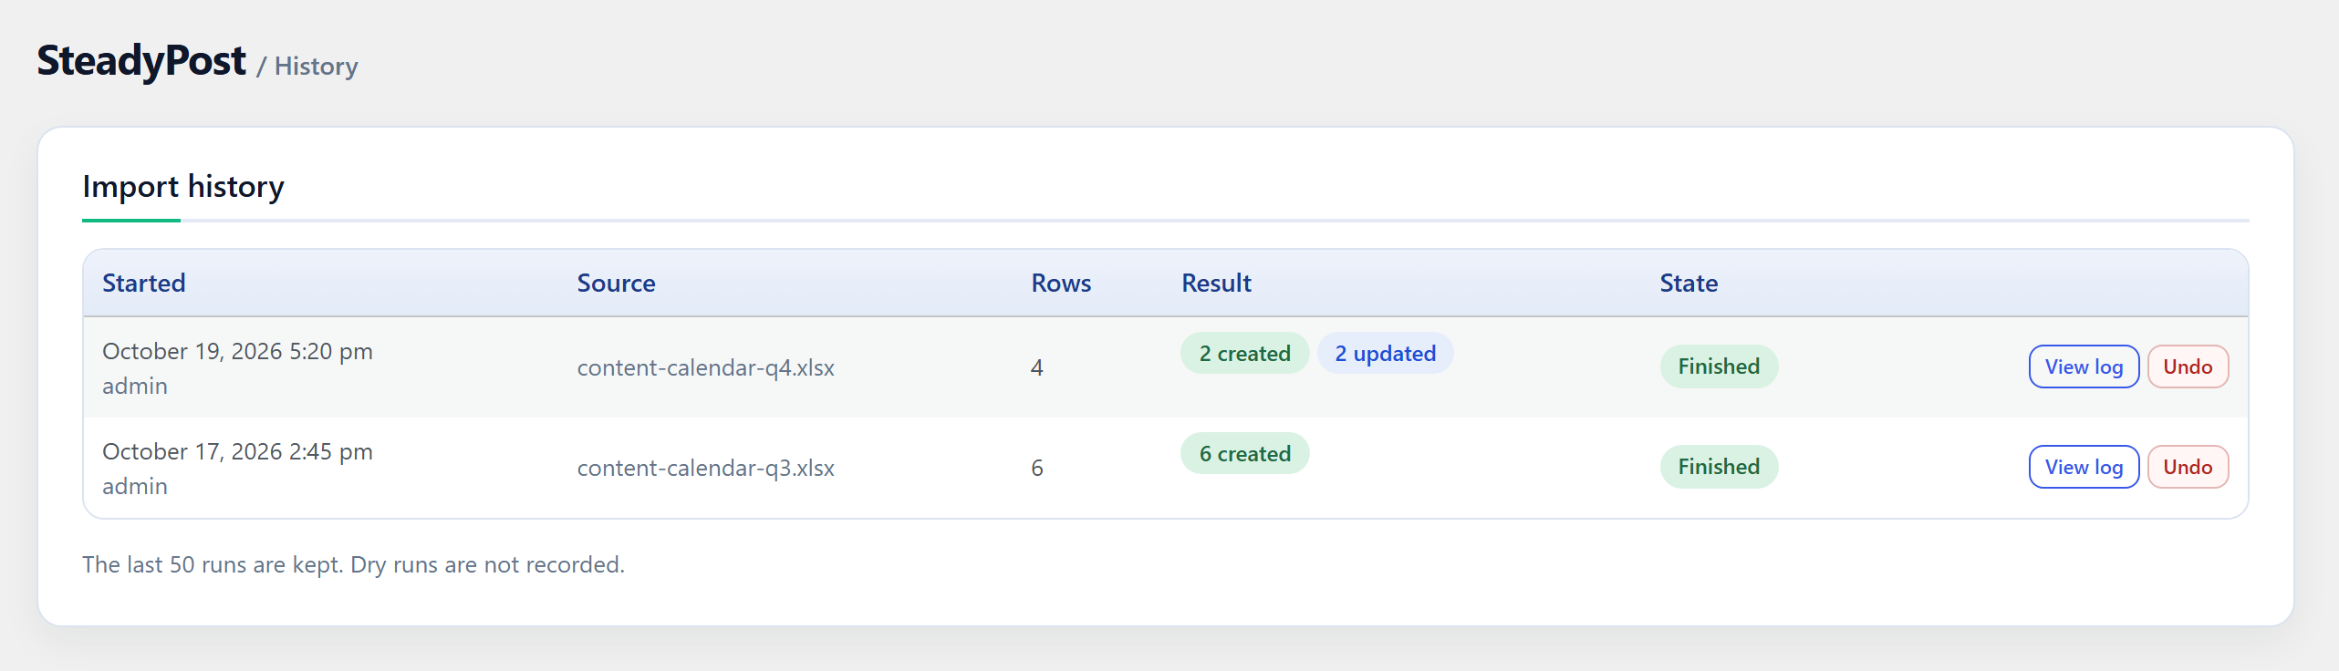Viewport: 2339px width, 671px height.
Task: Click the October 19, 2026 5:20 pm timestamp
Action: [x=237, y=352]
